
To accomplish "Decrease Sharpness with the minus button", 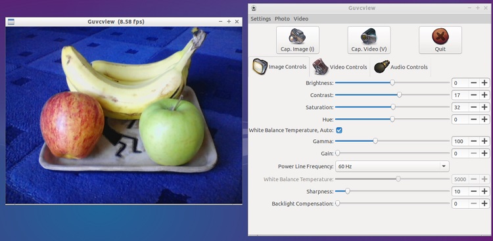I will 474,191.
